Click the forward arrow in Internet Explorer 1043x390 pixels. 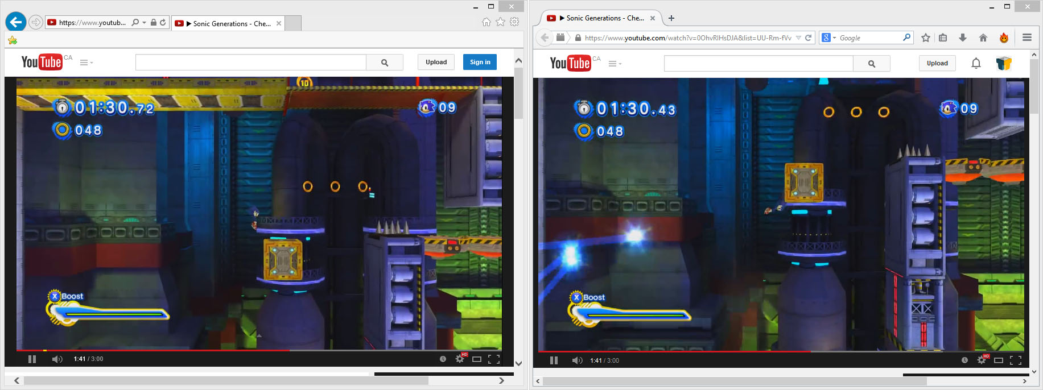pyautogui.click(x=36, y=22)
